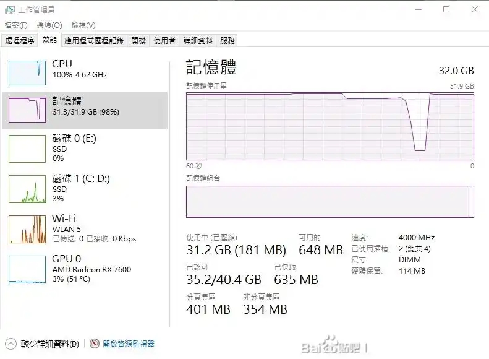The height and width of the screenshot is (359, 489).
Task: Open the 檔案(F) menu
Action: (x=16, y=25)
